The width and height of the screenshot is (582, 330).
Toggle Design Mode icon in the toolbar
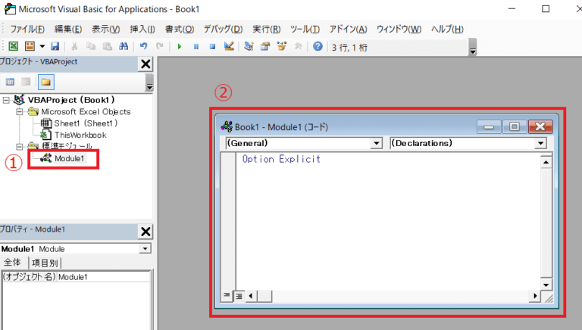coord(229,46)
